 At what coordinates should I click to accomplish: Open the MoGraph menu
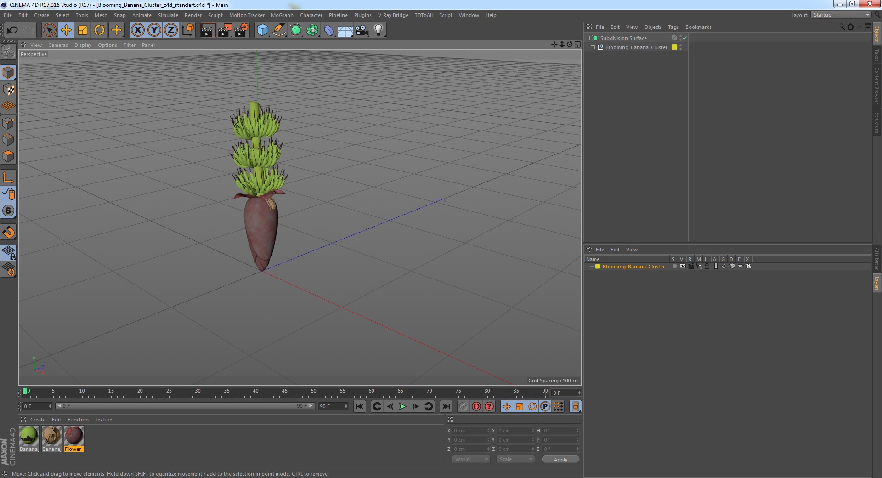tap(282, 15)
